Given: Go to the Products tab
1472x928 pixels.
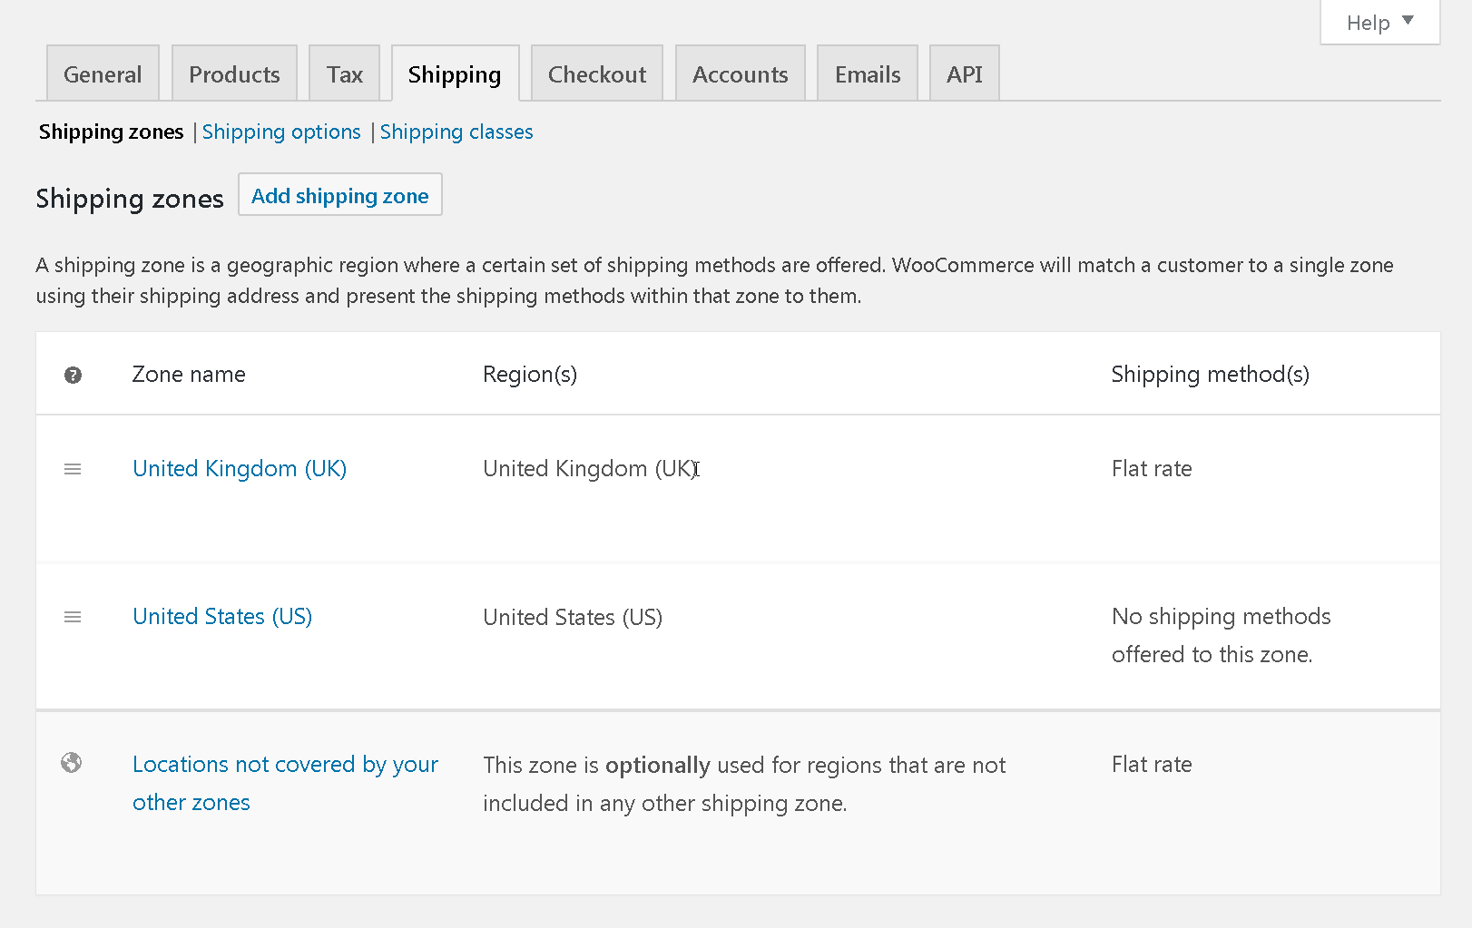Looking at the screenshot, I should 234,73.
